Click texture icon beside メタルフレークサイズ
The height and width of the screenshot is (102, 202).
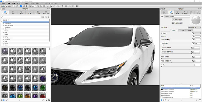(192, 48)
